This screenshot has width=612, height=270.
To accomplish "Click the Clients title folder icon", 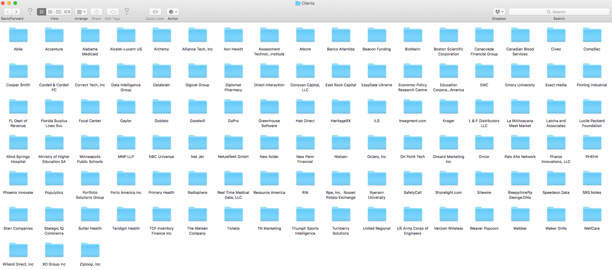I will pos(298,3).
